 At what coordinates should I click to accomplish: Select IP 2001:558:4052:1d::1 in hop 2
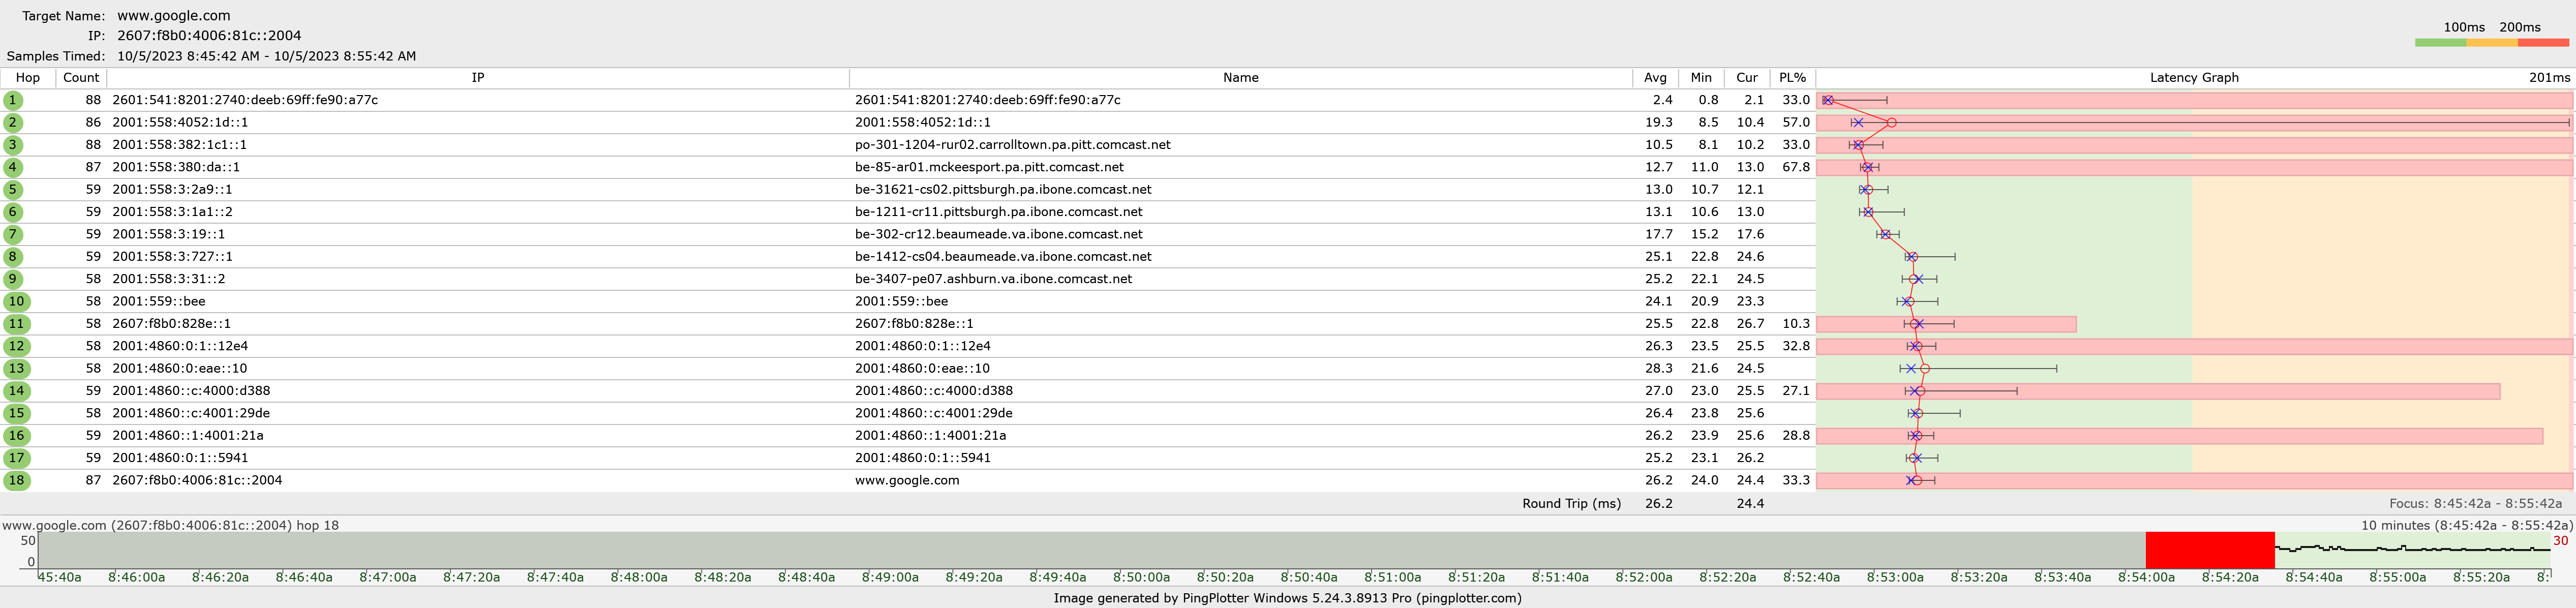pos(180,122)
